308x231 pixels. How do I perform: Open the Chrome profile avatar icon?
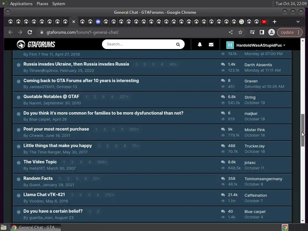[x=272, y=32]
